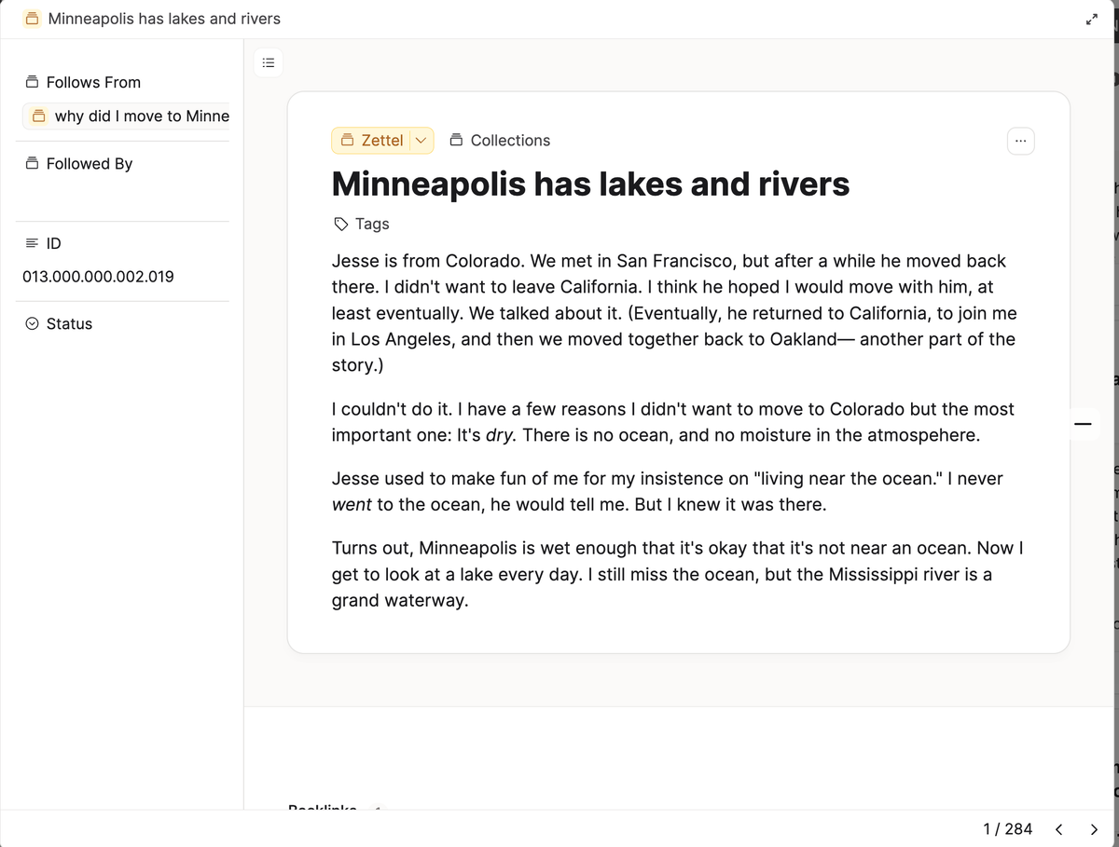Open linked note 'why did I move to Minne'
Viewport: 1119px width, 847px height.
126,116
